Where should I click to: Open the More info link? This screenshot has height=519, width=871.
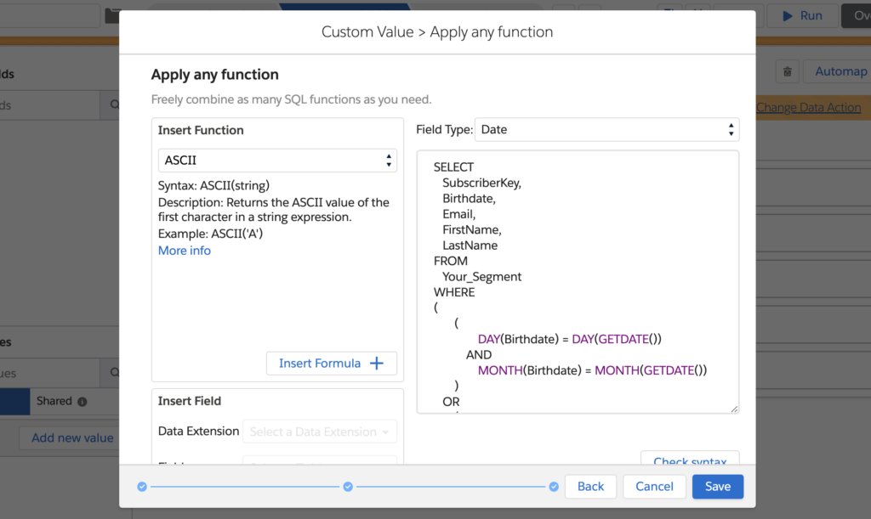click(185, 251)
